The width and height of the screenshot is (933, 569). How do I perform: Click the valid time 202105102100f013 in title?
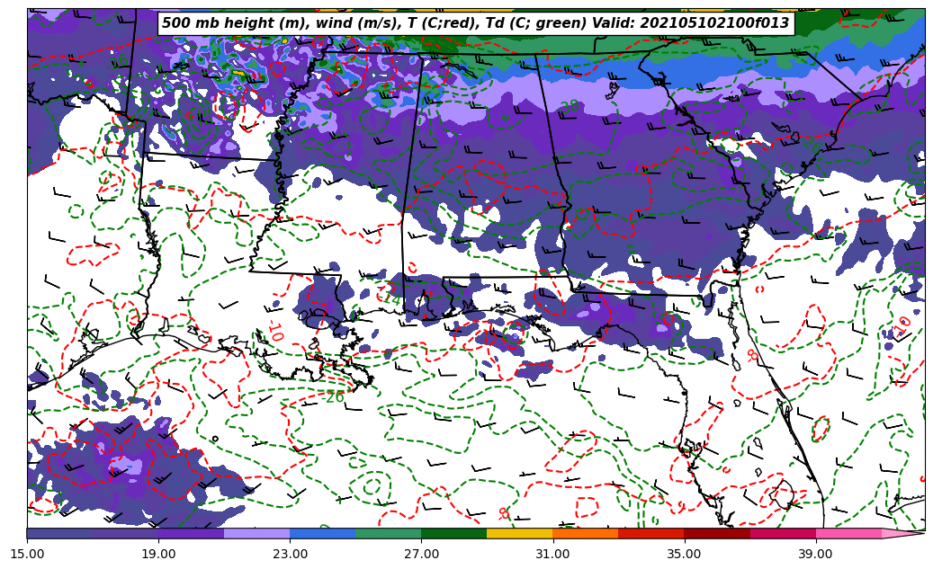pos(718,23)
